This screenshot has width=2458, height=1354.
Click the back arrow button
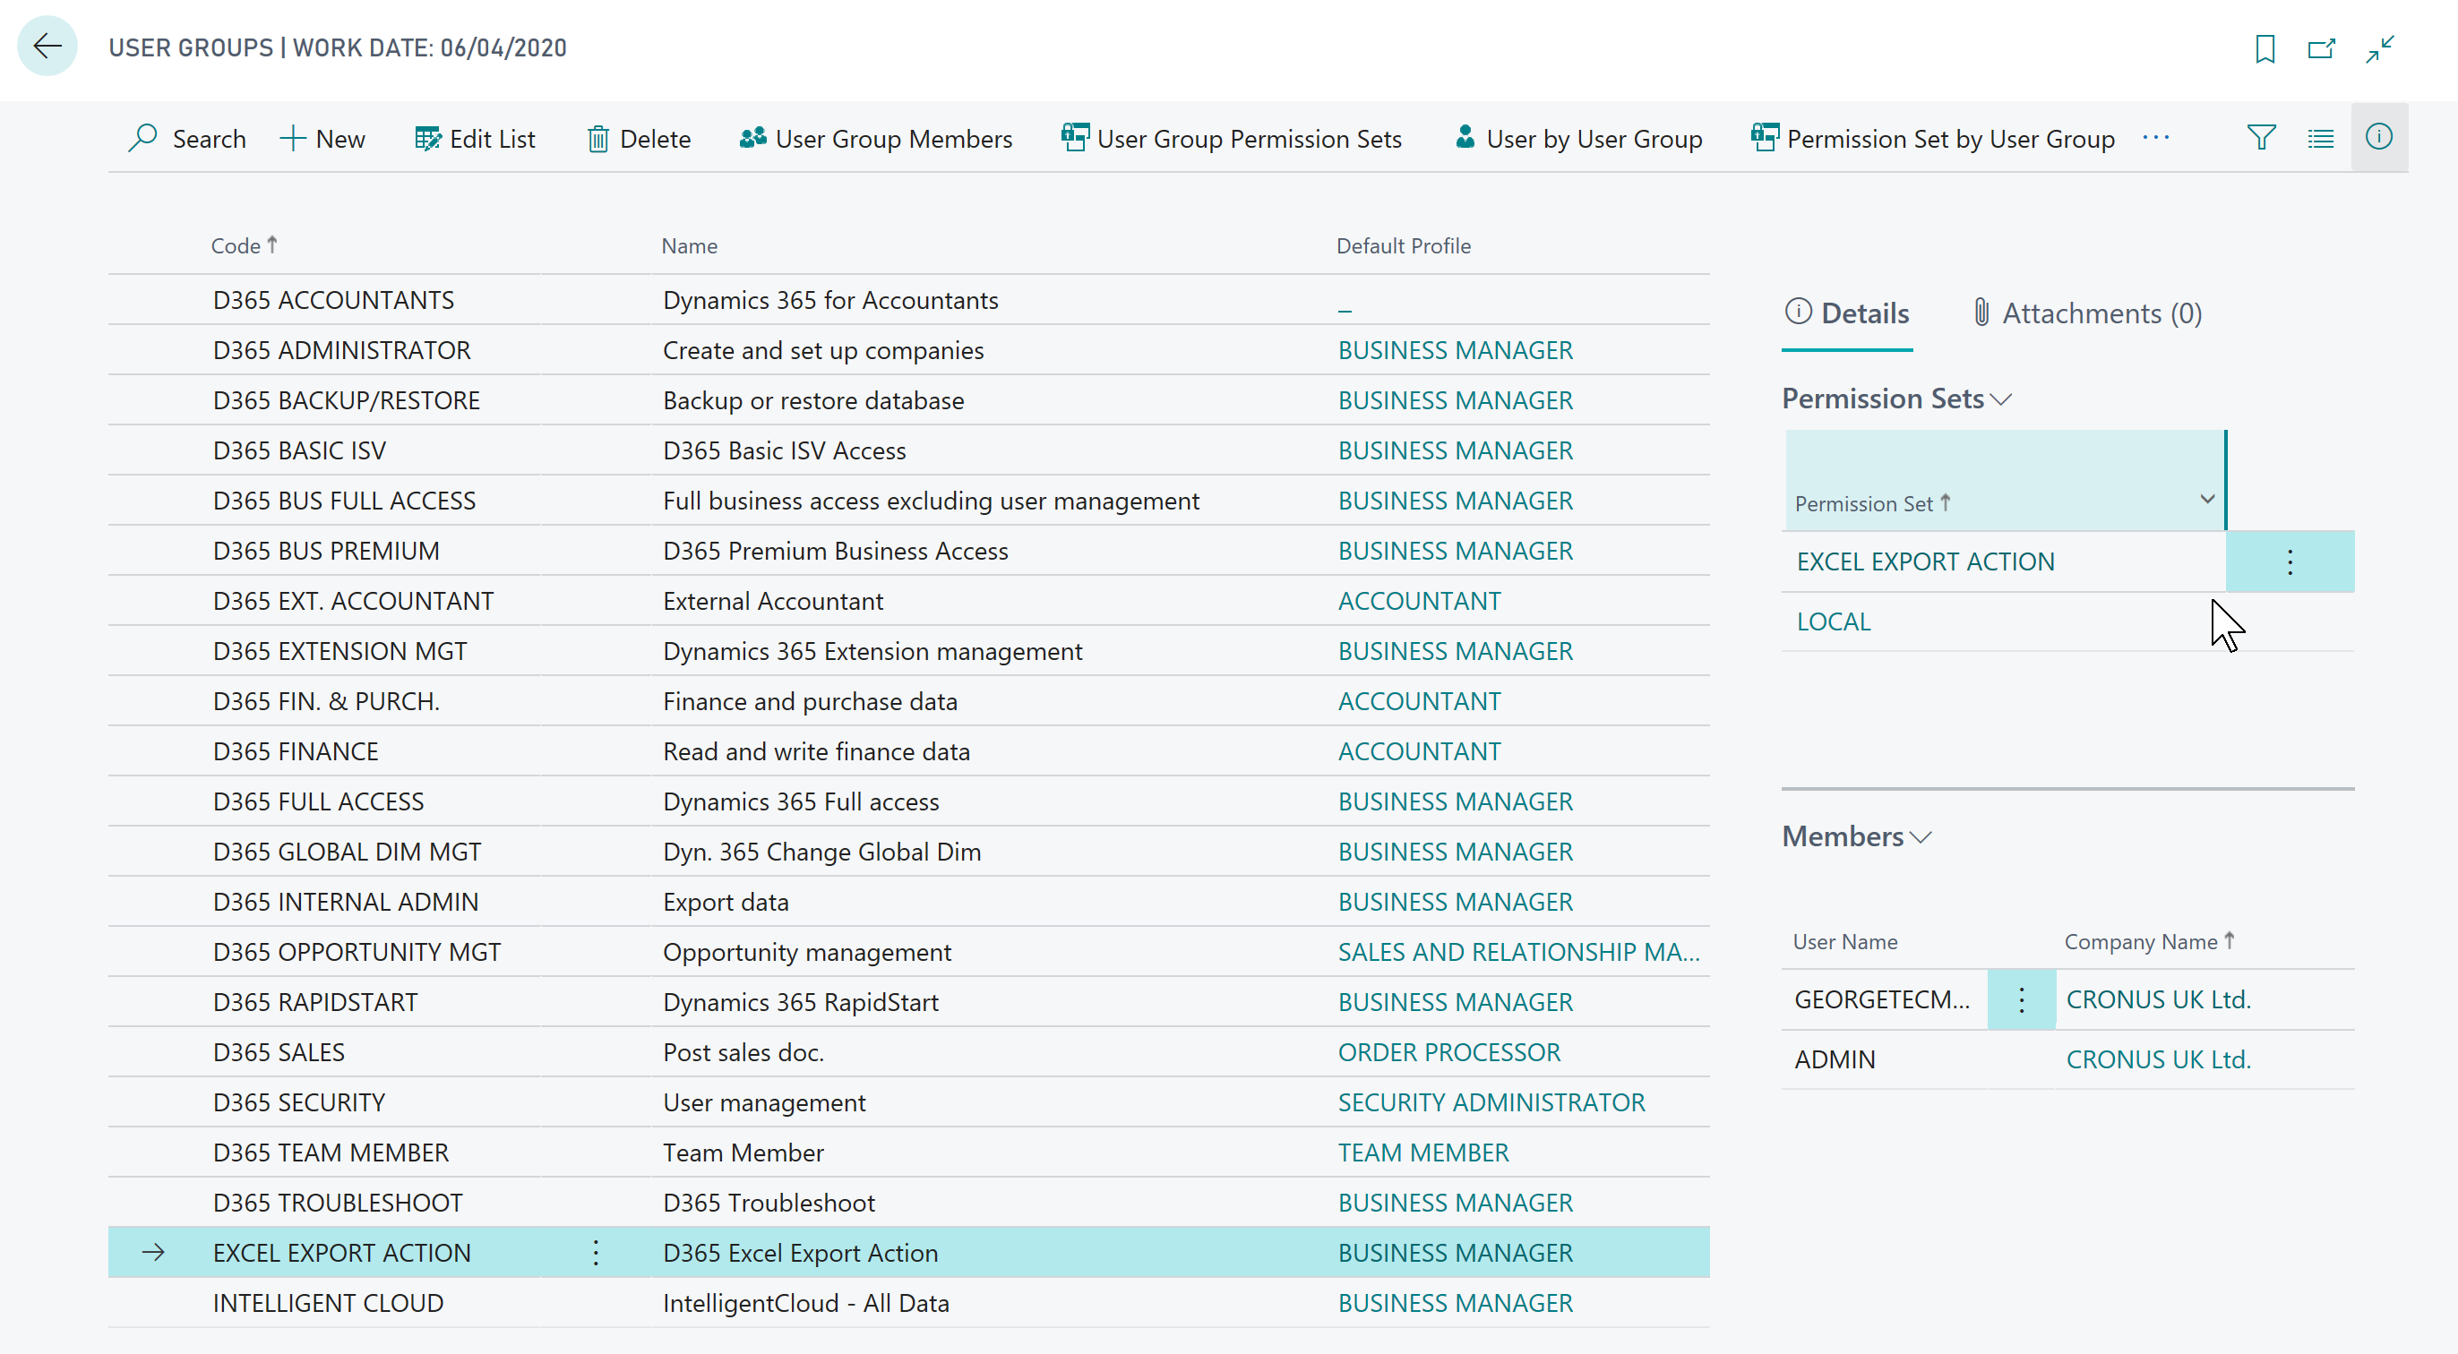[x=47, y=46]
